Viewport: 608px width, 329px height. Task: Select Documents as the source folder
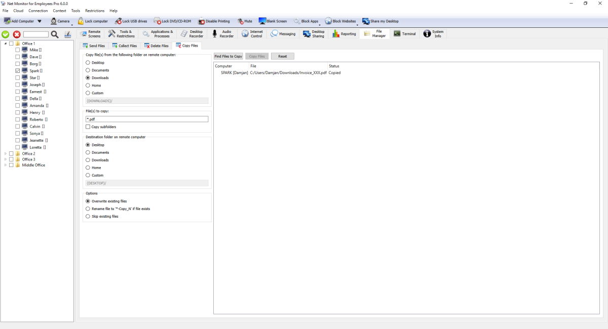point(88,70)
